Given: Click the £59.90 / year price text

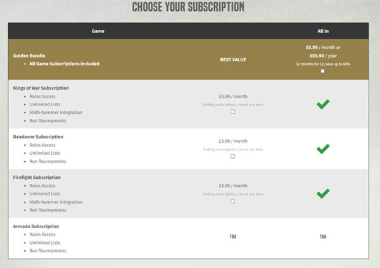Looking at the screenshot, I should pyautogui.click(x=323, y=55).
